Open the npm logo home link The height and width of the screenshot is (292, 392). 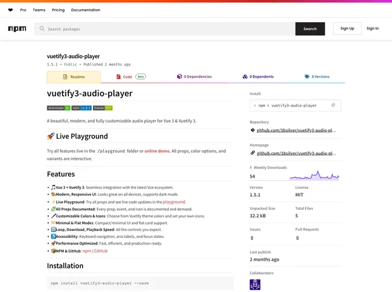17,29
